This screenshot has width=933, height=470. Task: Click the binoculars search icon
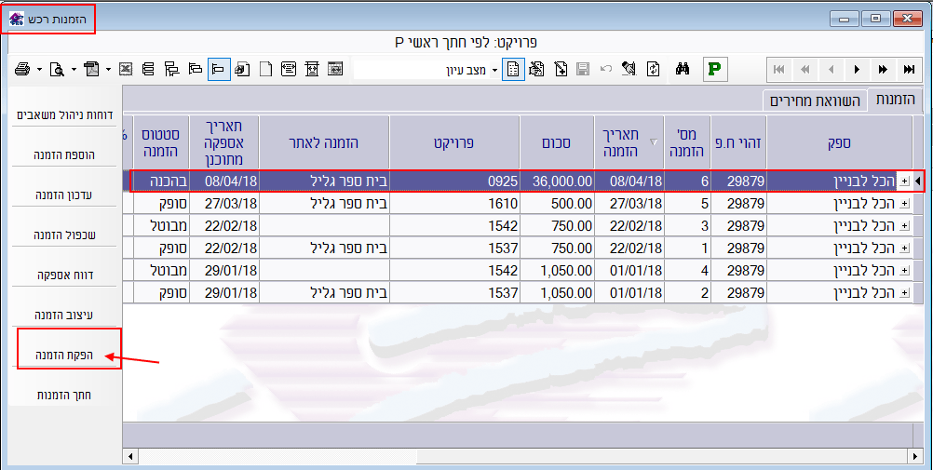[681, 69]
